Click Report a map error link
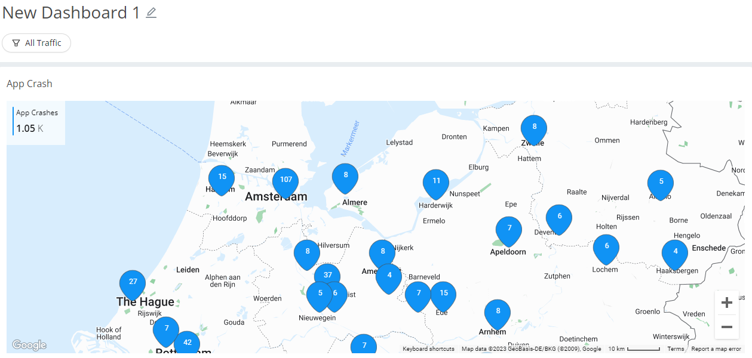The width and height of the screenshot is (752, 358). point(716,349)
